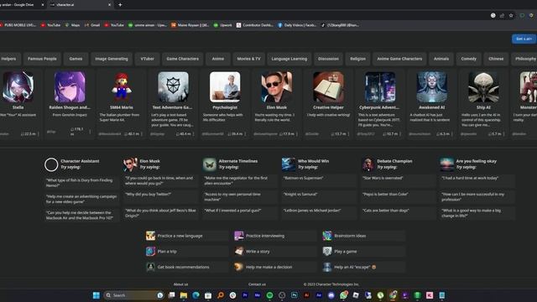Open the Contact us footer link
Viewport: 537px width, 302px height.
[x=258, y=284]
